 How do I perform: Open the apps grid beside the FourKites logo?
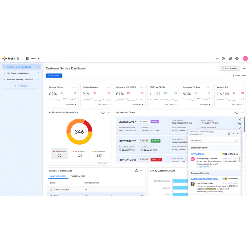tap(27, 58)
